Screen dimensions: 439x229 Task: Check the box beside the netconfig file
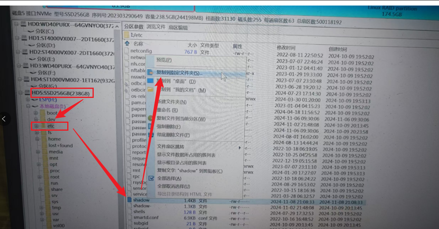click(x=127, y=51)
